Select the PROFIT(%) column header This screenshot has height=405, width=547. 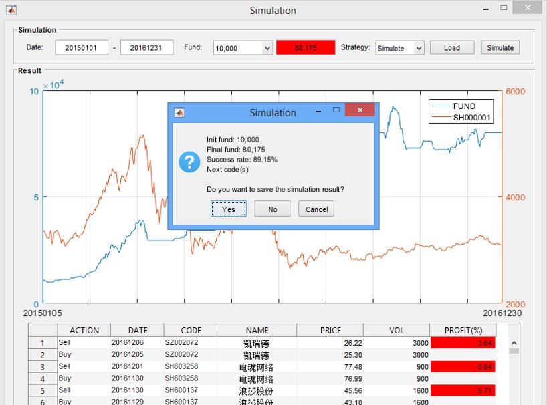coord(463,330)
